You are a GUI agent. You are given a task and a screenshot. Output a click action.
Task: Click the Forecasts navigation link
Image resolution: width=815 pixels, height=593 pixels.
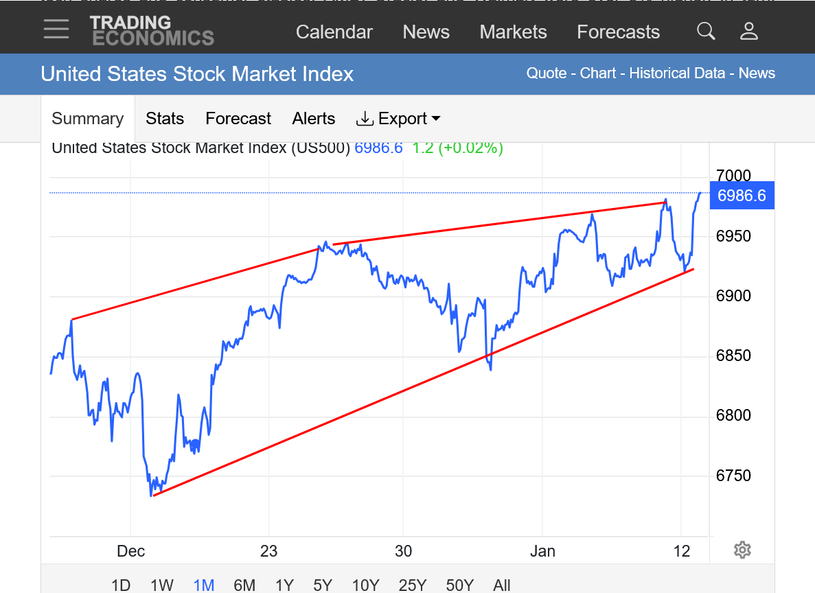coord(618,32)
